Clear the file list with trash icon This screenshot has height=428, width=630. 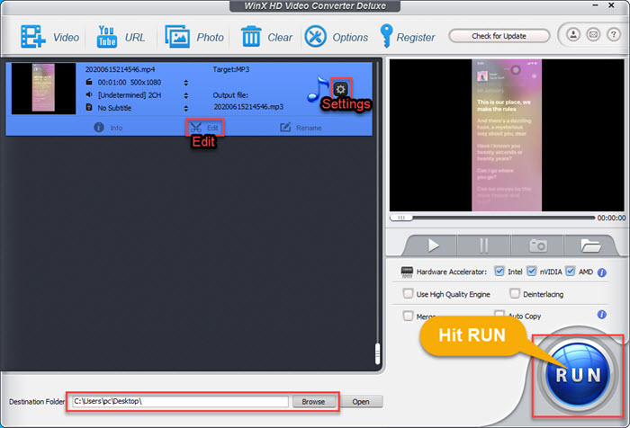tap(266, 37)
